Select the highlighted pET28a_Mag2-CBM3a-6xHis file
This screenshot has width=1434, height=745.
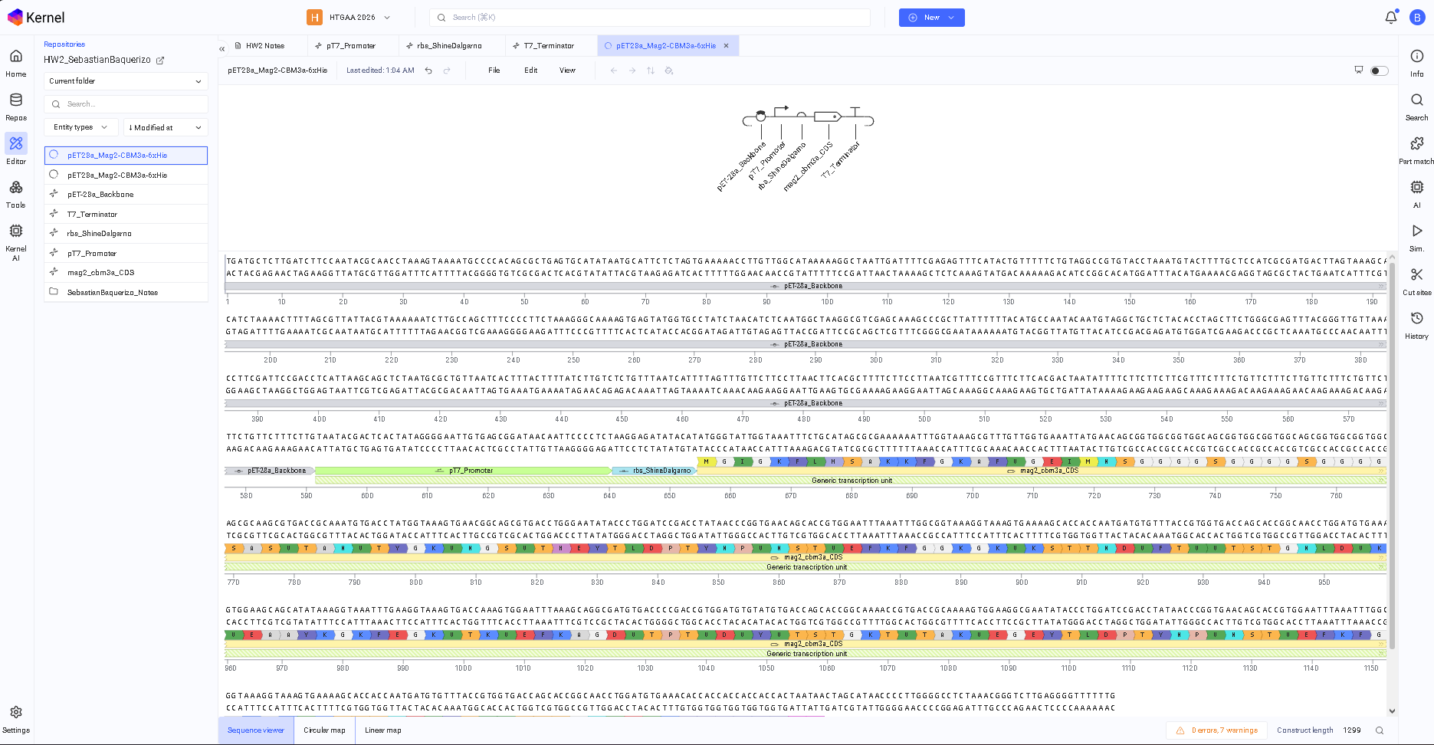click(x=126, y=156)
